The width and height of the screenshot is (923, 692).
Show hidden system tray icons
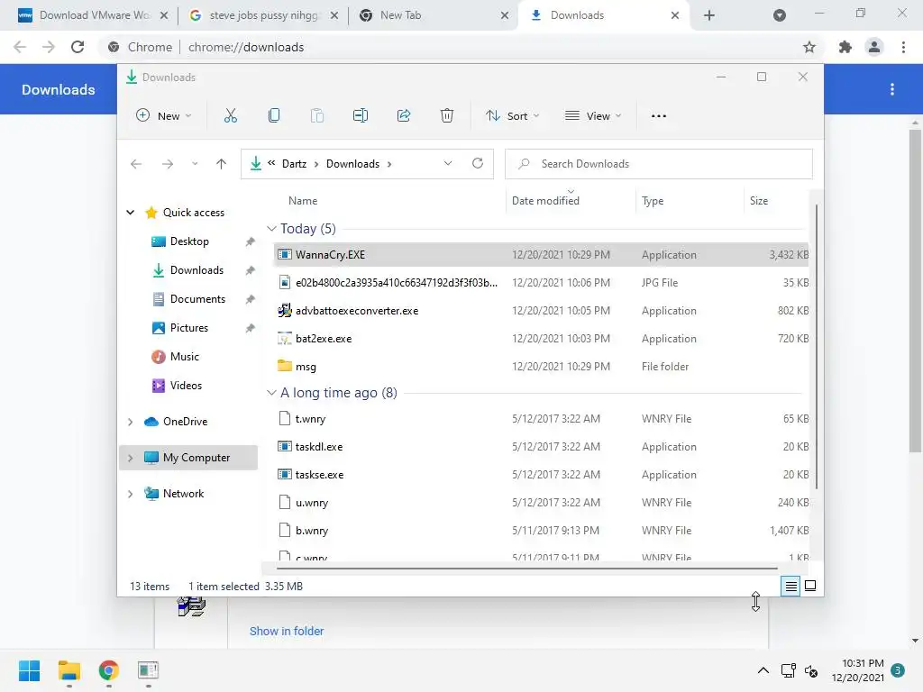(763, 670)
